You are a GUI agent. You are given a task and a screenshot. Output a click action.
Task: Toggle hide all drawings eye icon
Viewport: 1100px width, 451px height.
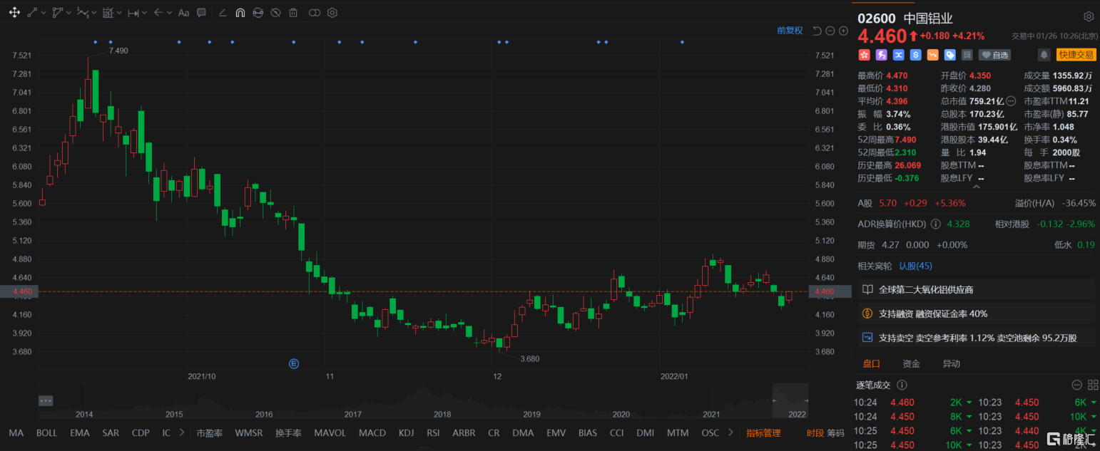point(275,13)
